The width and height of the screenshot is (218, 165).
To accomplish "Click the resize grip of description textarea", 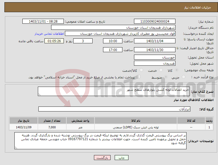I will pyautogui.click(x=39, y=94).
